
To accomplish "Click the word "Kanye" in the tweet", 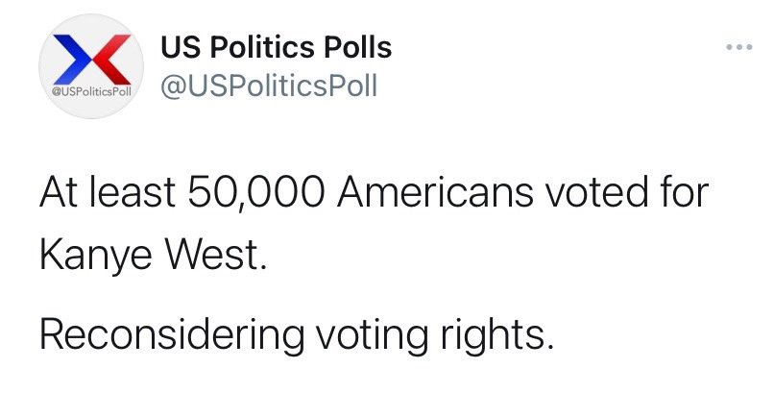I will point(95,255).
